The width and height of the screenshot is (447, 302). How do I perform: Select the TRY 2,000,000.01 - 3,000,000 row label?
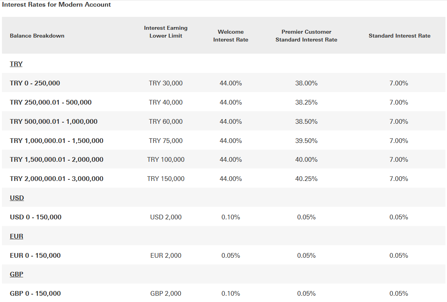click(57, 179)
